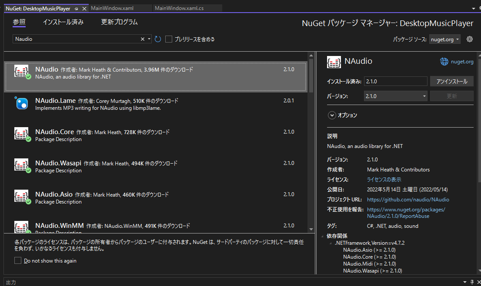Click the NAudio.Core package icon
Screen dimensions: 481x286
pos(21,134)
